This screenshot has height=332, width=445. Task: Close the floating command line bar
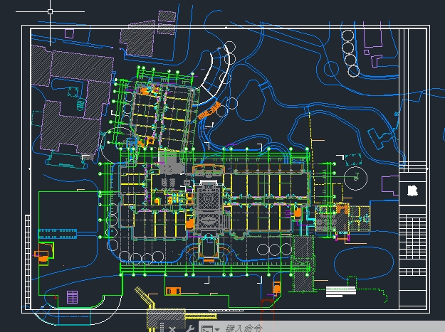(x=172, y=329)
